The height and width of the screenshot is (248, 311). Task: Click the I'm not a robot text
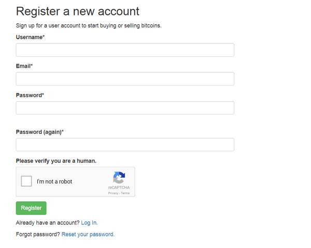54,182
